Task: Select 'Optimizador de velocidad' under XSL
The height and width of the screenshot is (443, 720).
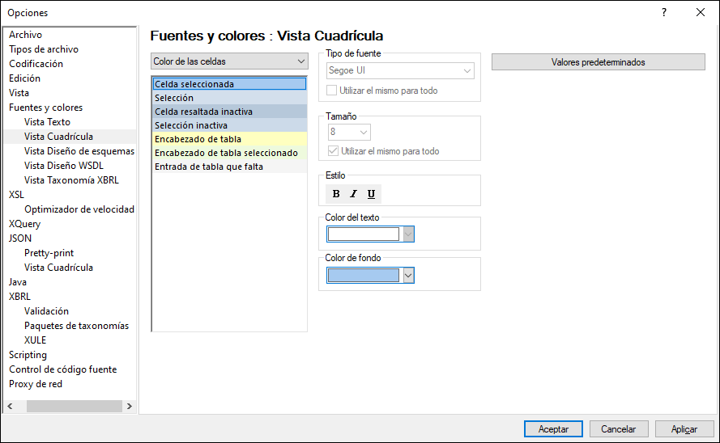Action: pyautogui.click(x=79, y=209)
